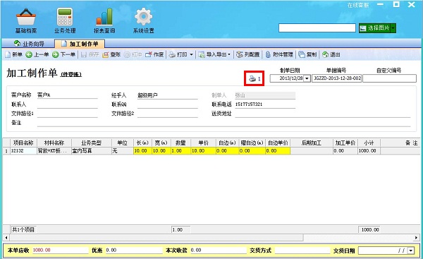This screenshot has height=259, width=423.
Task: Click the 红冲 toolbar button
Action: pyautogui.click(x=133, y=54)
